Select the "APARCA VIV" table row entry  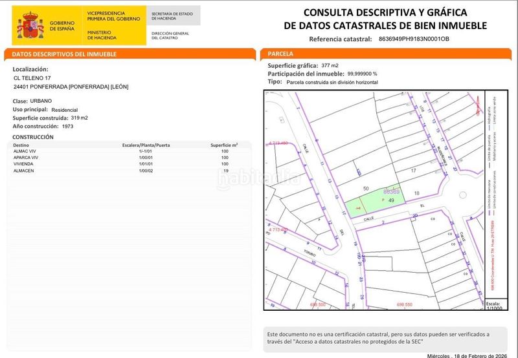pyautogui.click(x=26, y=158)
